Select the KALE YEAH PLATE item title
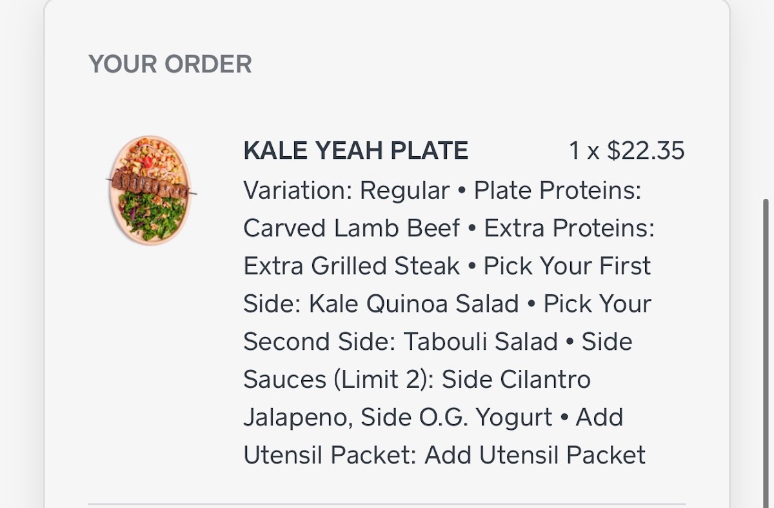 point(355,151)
